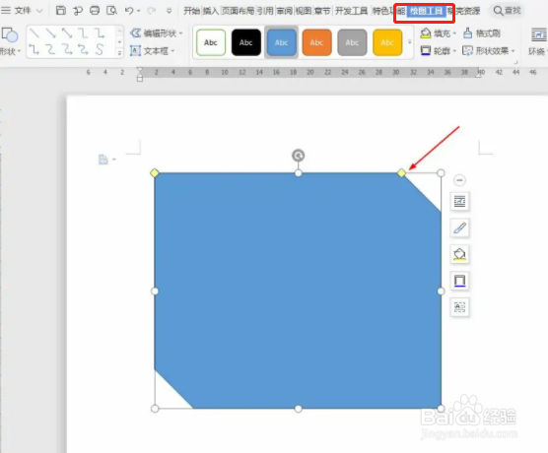Image resolution: width=548 pixels, height=453 pixels.
Task: Apply the white Abc shape style
Action: (211, 42)
